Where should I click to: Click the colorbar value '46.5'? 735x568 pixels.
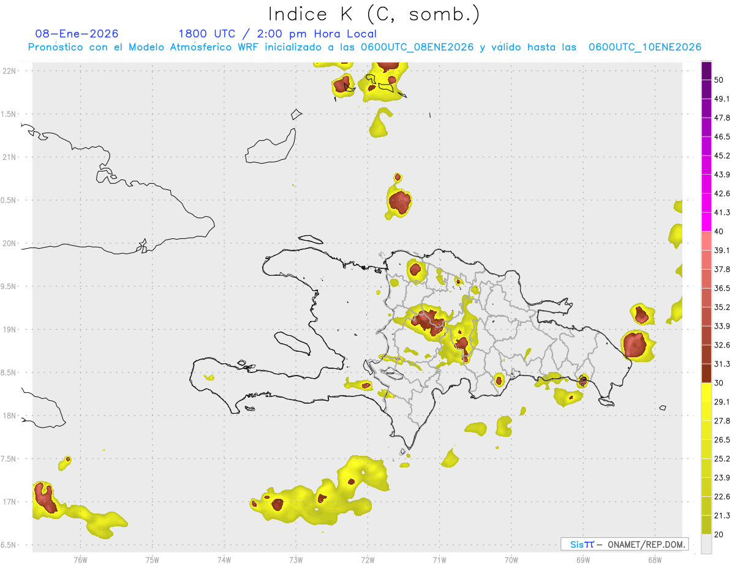[722, 137]
